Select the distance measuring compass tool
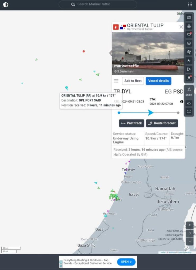The height and width of the screenshot is (270, 196). [189, 78]
